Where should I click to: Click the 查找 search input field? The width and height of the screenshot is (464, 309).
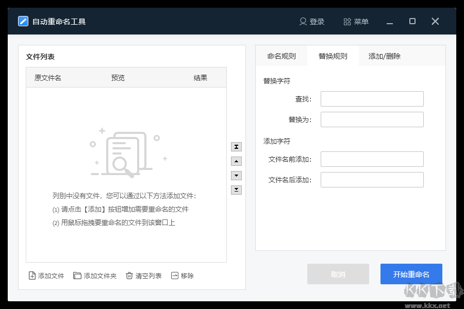pyautogui.click(x=372, y=98)
